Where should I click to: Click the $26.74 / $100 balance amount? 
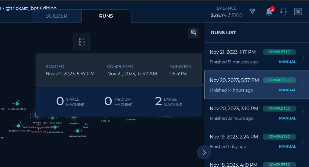226,15
